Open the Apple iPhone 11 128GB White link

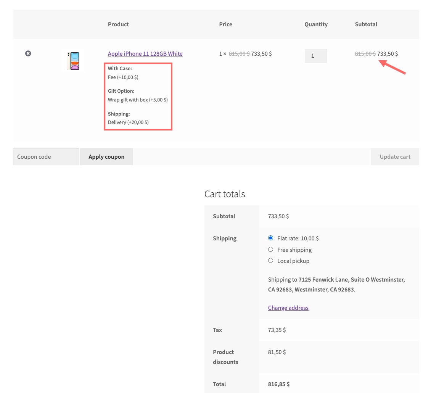coord(145,54)
